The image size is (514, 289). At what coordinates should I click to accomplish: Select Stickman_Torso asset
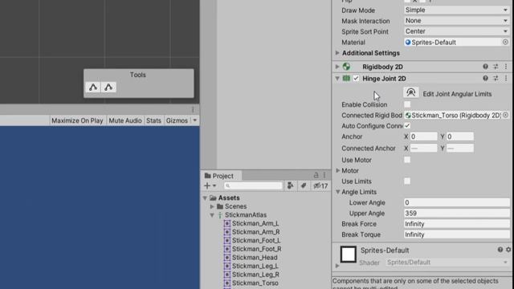(255, 283)
